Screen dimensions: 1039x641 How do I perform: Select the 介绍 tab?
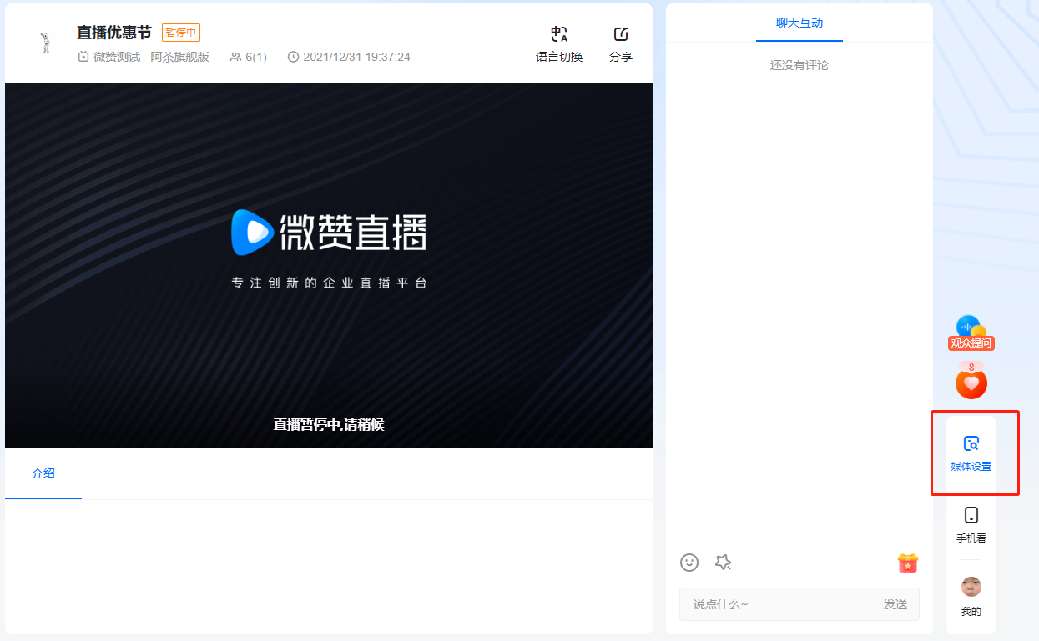tap(43, 473)
